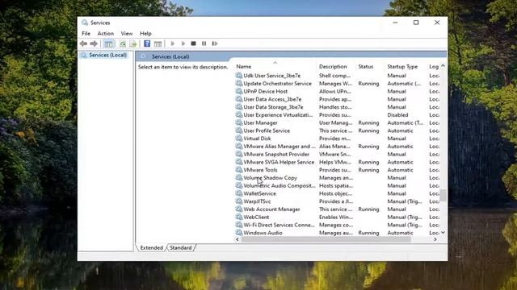Click the Export List toolbar icon
517x290 pixels.
[133, 43]
